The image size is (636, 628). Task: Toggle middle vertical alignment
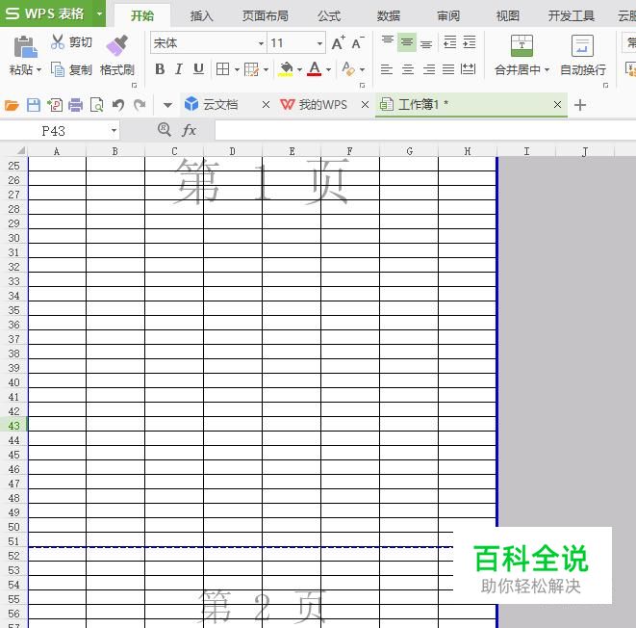pyautogui.click(x=407, y=42)
